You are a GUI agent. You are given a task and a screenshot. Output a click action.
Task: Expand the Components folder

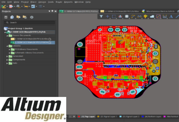[7, 60]
